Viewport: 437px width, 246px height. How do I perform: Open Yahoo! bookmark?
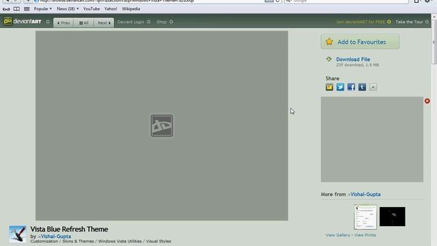pyautogui.click(x=111, y=9)
